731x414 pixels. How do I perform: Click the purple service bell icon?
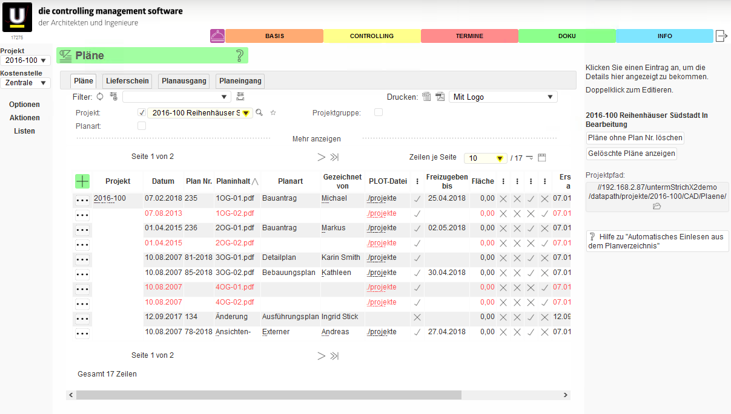(x=217, y=36)
